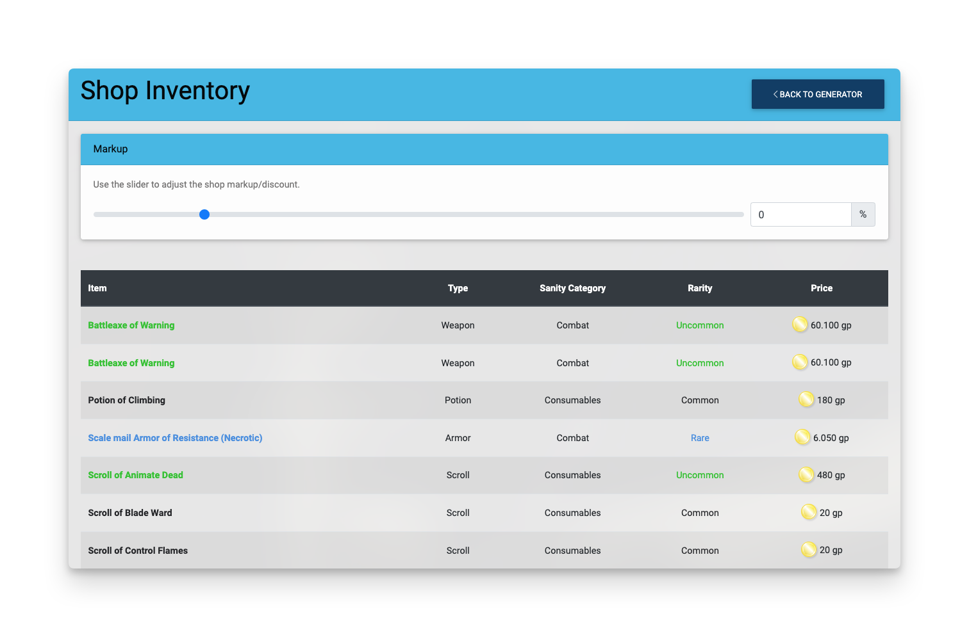This screenshot has height=637, width=969.
Task: Click the percent sign addon next to markup
Action: pos(863,214)
